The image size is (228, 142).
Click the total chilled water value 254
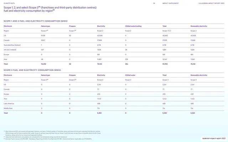127,64
